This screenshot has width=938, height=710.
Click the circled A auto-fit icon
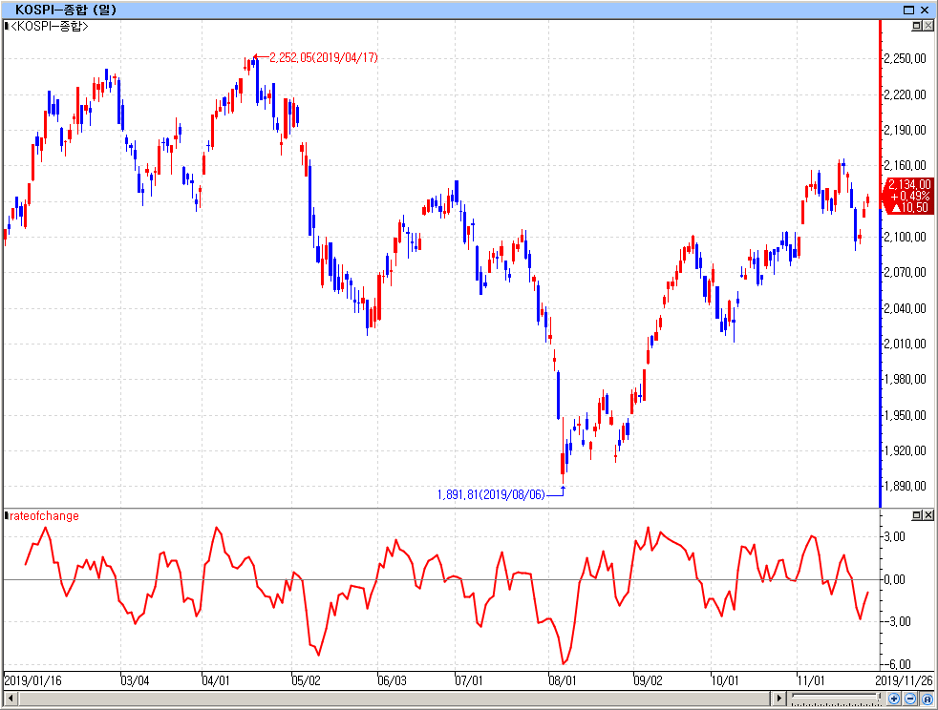tap(927, 698)
